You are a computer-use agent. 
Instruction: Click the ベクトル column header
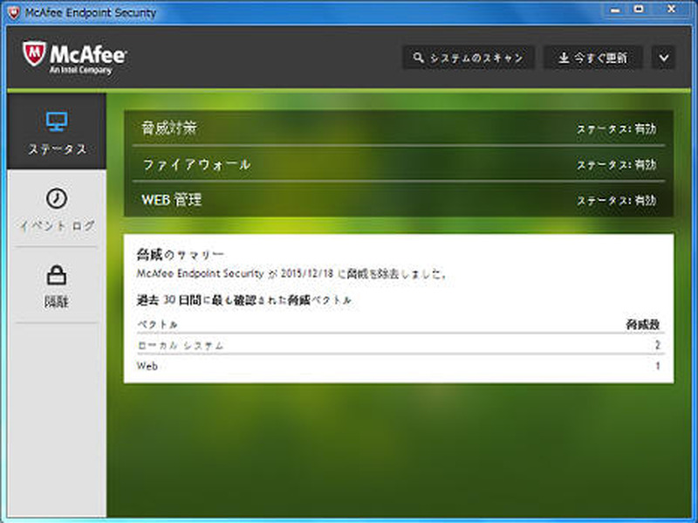point(158,324)
